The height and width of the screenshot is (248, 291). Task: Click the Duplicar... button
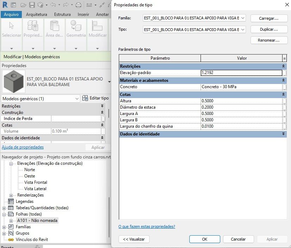(269, 29)
